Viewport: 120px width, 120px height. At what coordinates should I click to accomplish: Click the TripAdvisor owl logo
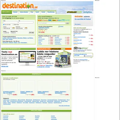(x=76, y=48)
